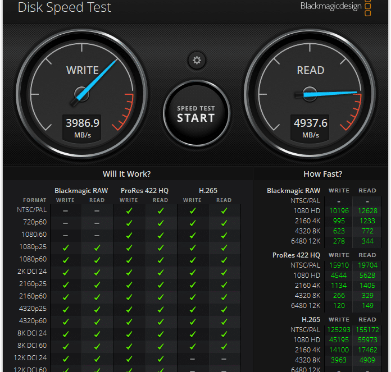This screenshot has width=391, height=372.
Task: Select the 3986.9 MB/s write speed readout
Action: [x=82, y=128]
